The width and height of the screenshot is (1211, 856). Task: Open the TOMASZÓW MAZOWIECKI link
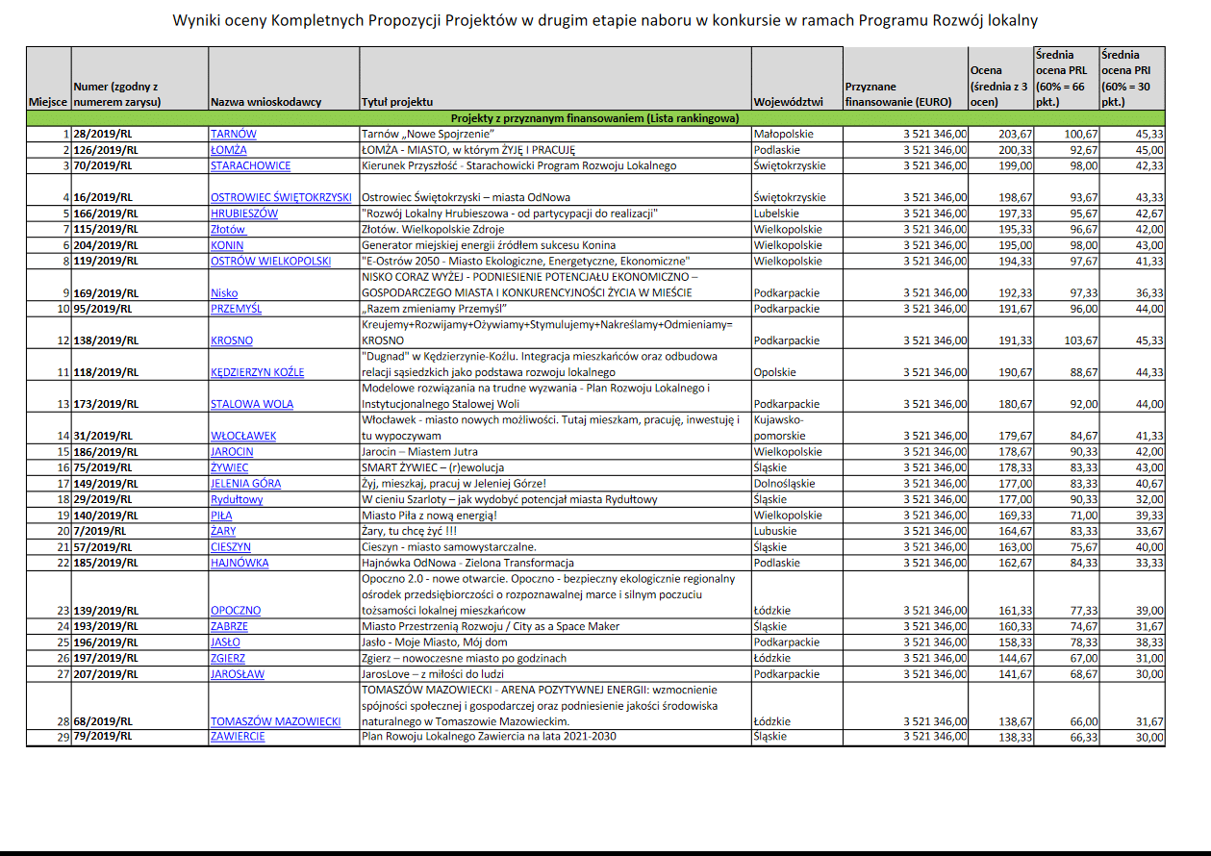tap(275, 721)
